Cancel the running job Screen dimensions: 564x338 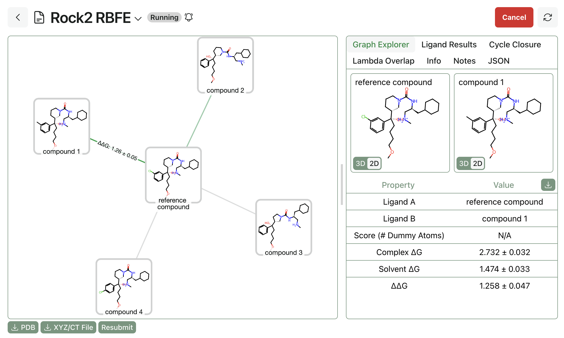tap(514, 17)
